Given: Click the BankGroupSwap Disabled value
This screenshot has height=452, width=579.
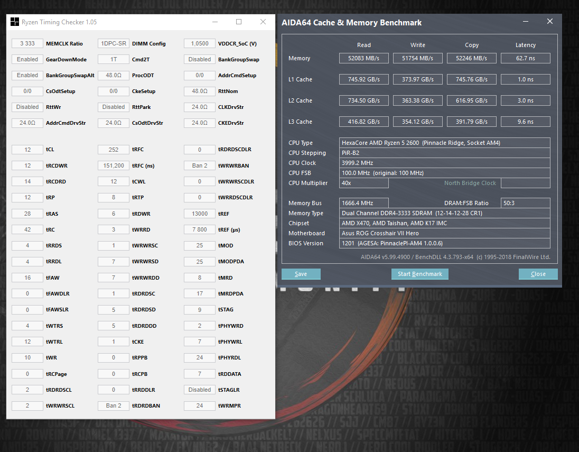Looking at the screenshot, I should (199, 60).
